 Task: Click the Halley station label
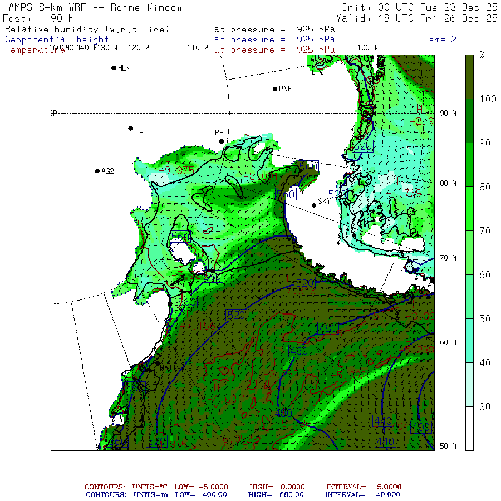point(172,368)
